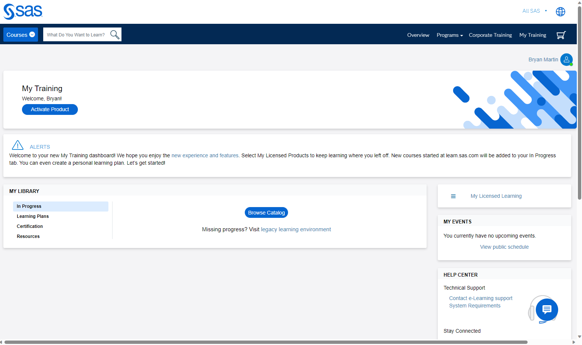The width and height of the screenshot is (582, 345).
Task: Open the shopping cart icon
Action: click(x=561, y=35)
